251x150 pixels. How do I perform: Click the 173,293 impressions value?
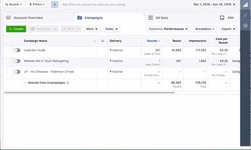click(201, 50)
